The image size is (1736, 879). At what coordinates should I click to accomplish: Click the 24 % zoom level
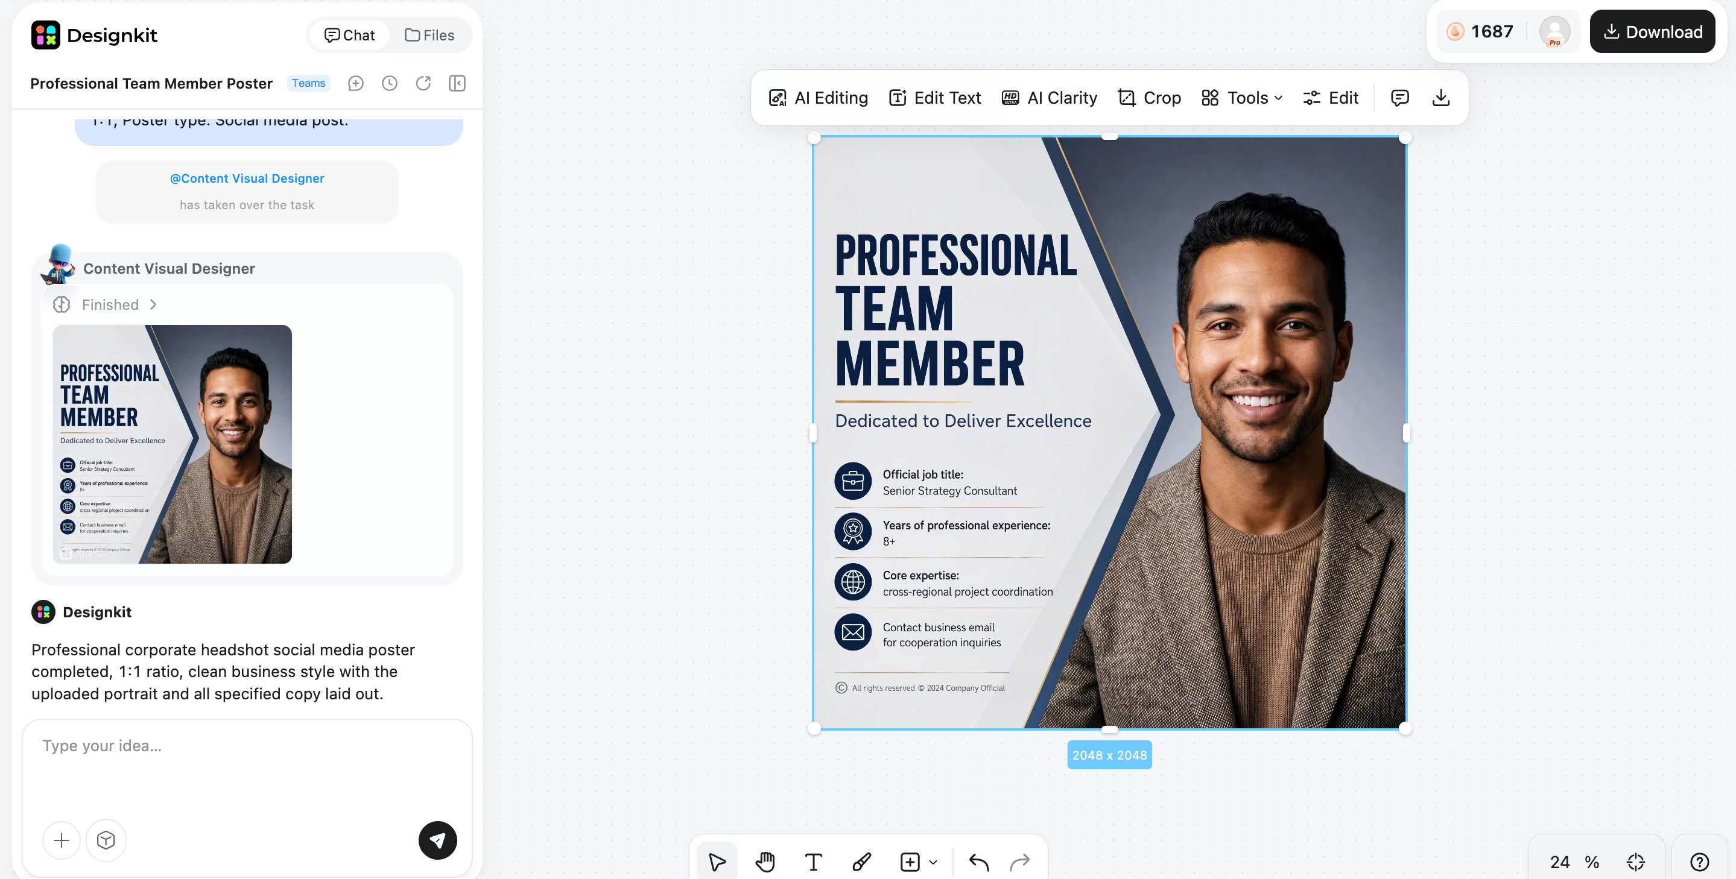[1574, 862]
